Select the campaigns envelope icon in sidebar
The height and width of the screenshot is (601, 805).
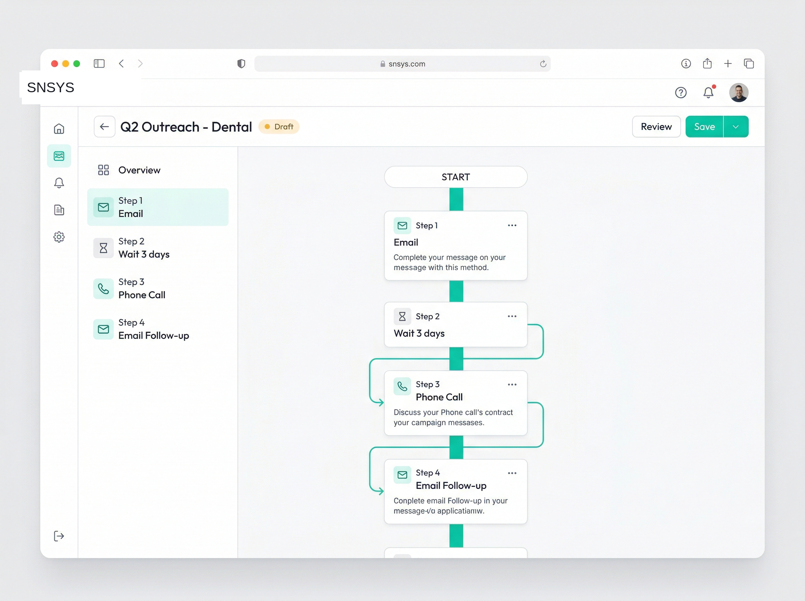pyautogui.click(x=59, y=156)
